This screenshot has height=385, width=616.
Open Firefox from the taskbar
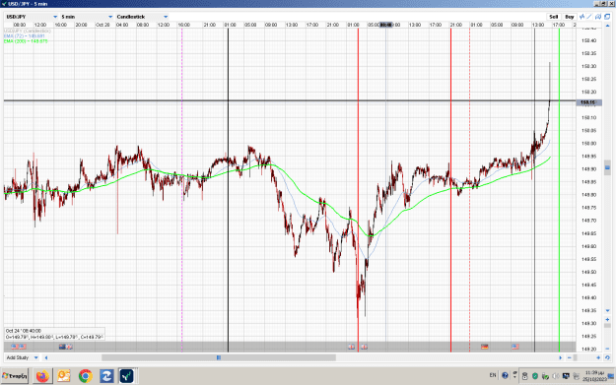click(42, 376)
